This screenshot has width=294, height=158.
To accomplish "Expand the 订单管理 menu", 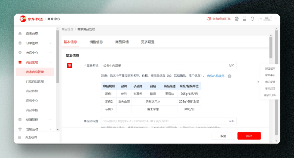I will (50, 43).
